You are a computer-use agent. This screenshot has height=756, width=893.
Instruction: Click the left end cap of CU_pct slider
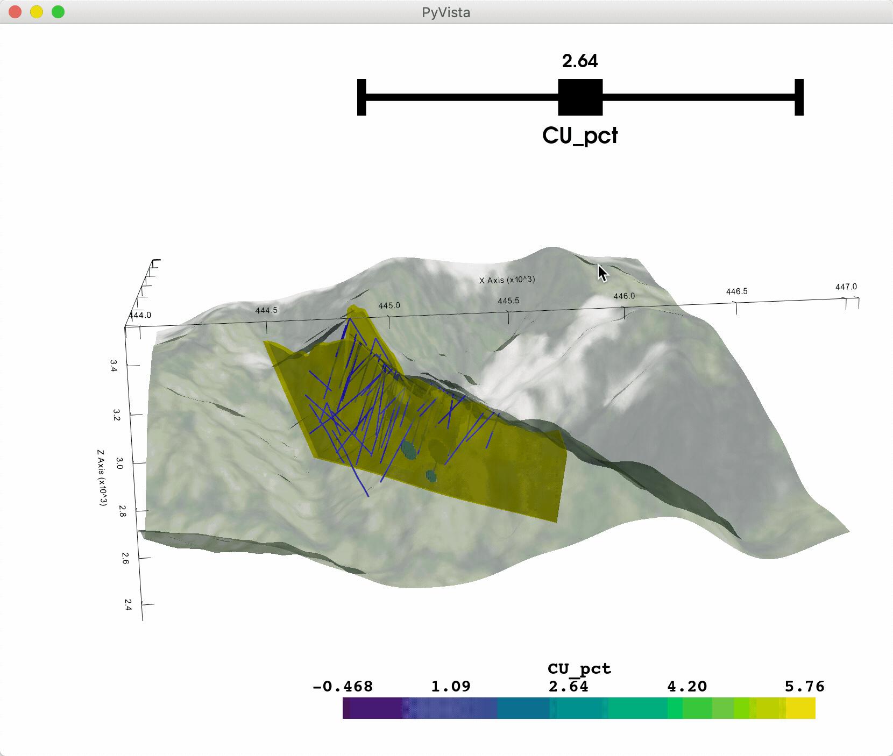[x=362, y=97]
